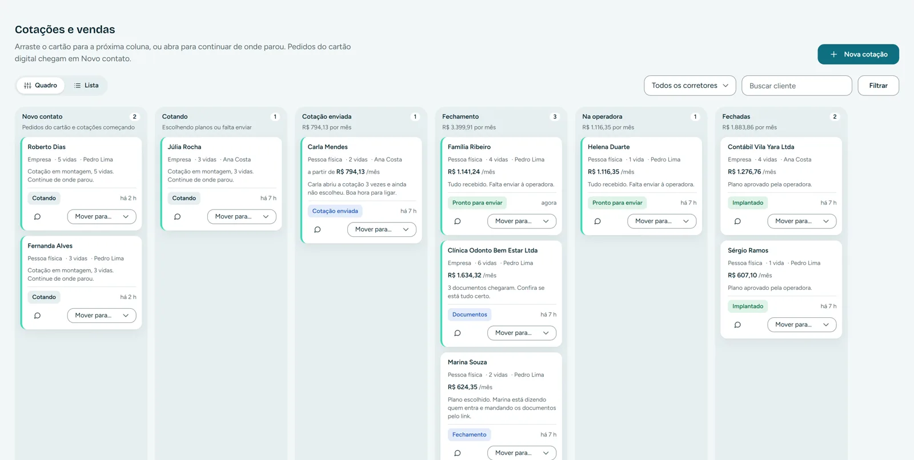
Task: Open Helena Duarte card title
Action: pos(609,147)
